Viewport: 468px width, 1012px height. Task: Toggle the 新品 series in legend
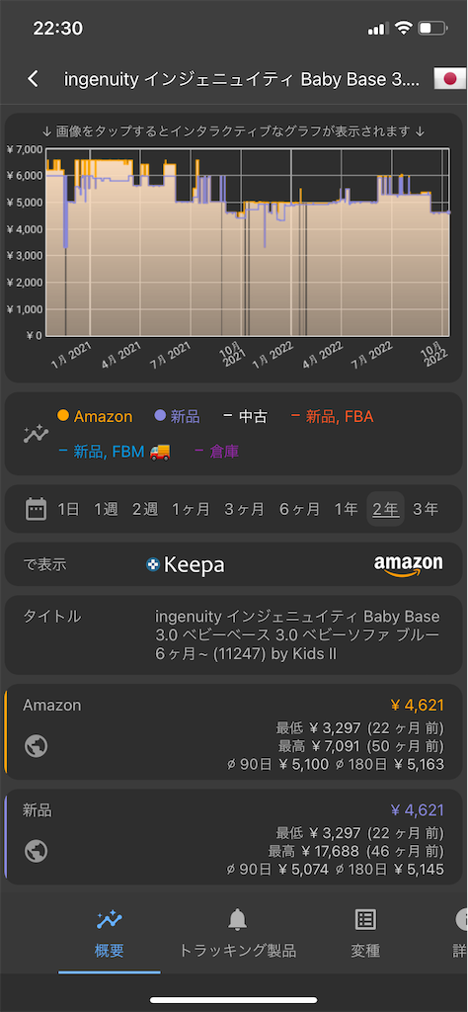coord(177,416)
